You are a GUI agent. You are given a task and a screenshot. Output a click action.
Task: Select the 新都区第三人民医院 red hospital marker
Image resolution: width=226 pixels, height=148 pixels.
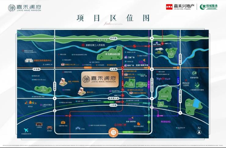click(x=83, y=45)
